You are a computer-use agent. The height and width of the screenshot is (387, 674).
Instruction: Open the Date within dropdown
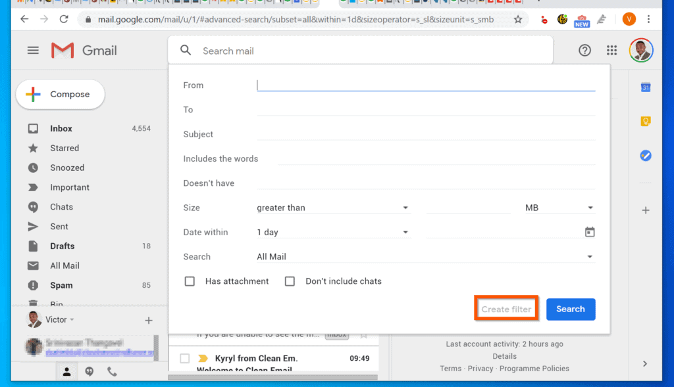pos(405,231)
